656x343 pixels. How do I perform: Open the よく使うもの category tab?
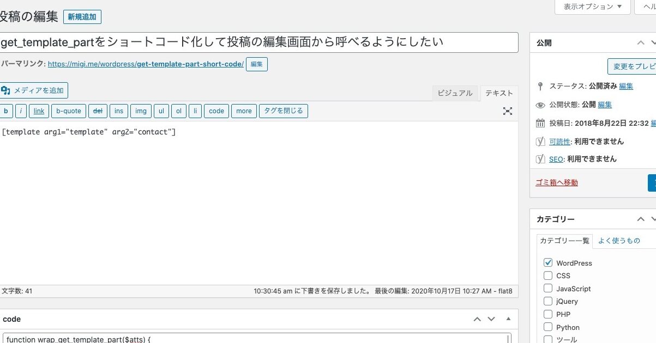click(x=619, y=240)
